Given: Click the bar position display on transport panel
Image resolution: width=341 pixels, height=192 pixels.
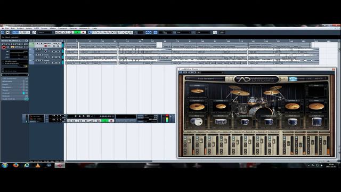Looking at the screenshot, I should click(83, 116).
